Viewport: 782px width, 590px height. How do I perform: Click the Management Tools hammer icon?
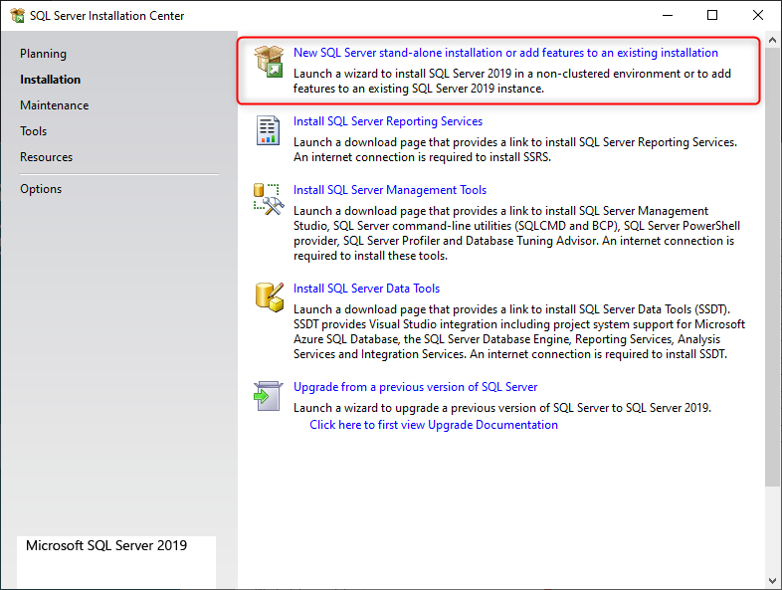269,199
